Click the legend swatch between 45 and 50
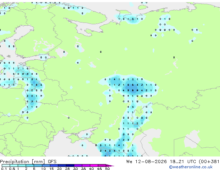 coord(102,165)
